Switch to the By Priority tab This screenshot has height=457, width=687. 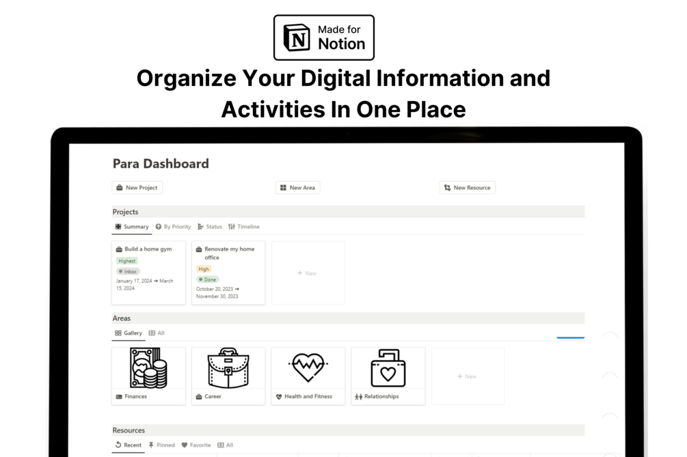[173, 227]
